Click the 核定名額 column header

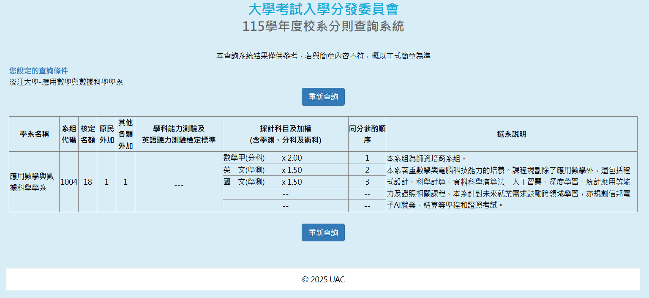tap(87, 134)
